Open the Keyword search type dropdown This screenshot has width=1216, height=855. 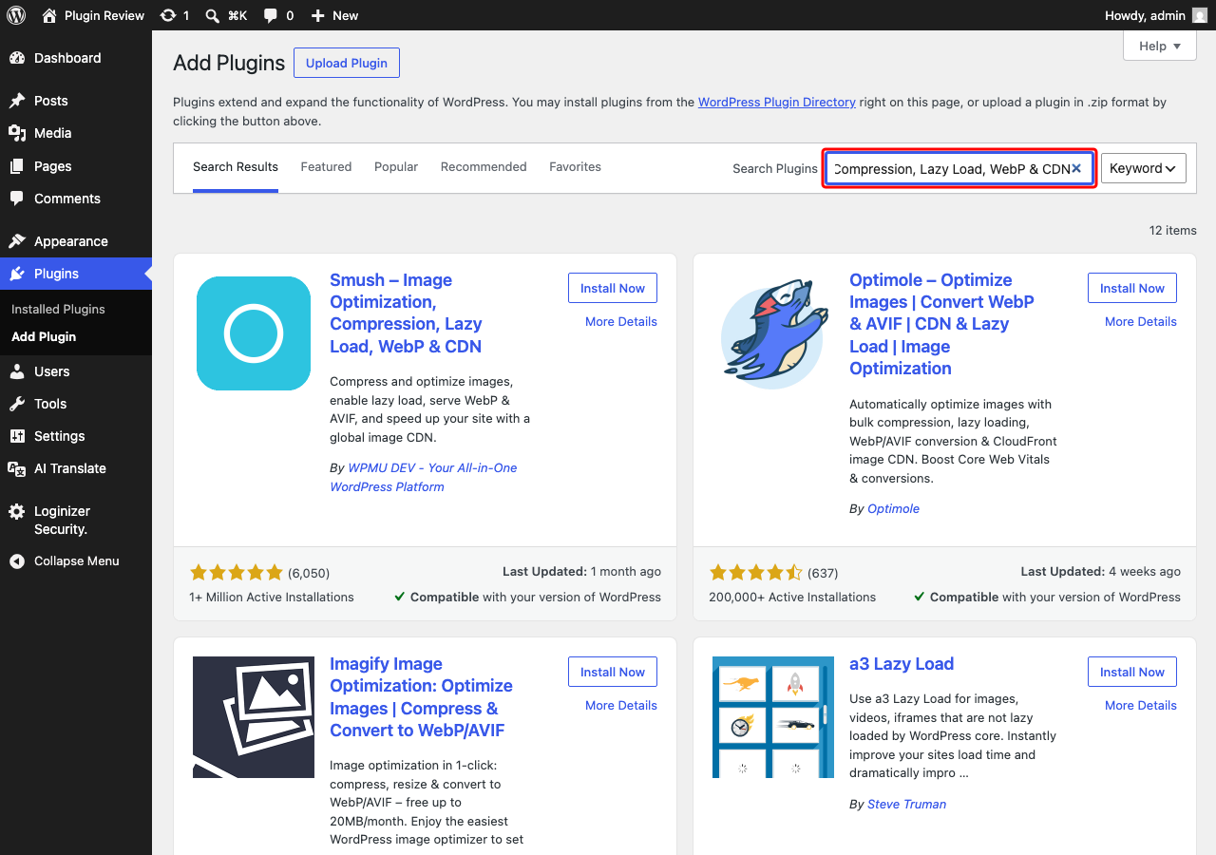tap(1144, 168)
